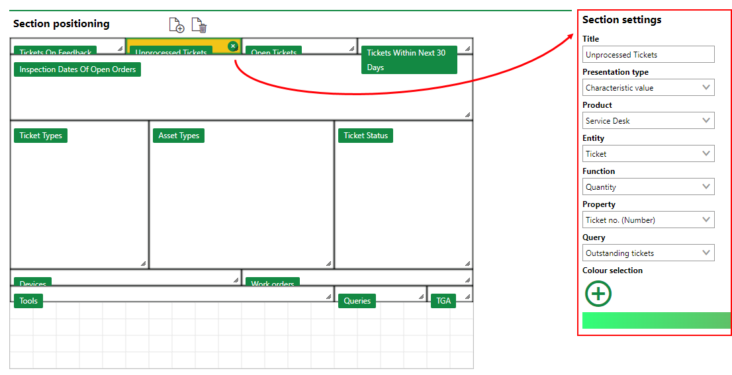
Task: Click resize handle of Inspection Dates section
Action: click(467, 114)
